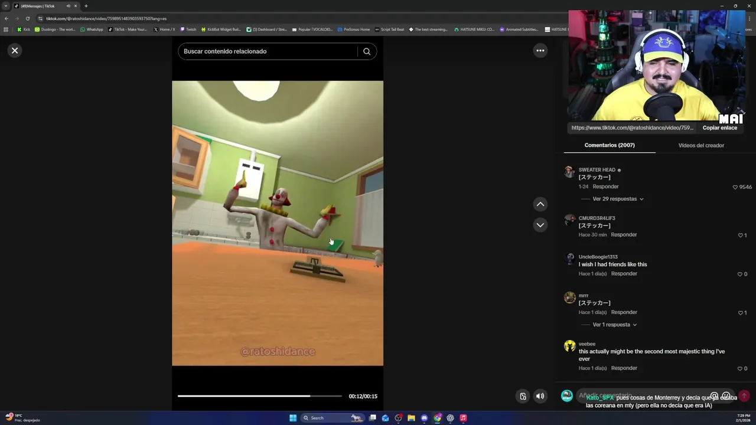Screen dimensions: 756x425
Task: Reload the page in browser
Action: (x=27, y=18)
